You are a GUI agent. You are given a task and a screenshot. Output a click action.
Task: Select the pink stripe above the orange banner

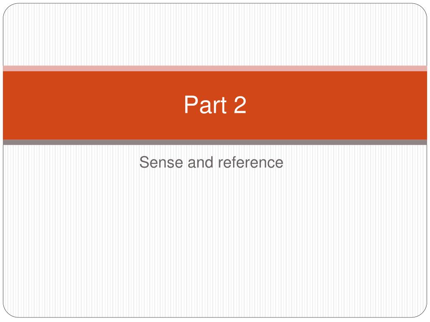[215, 68]
